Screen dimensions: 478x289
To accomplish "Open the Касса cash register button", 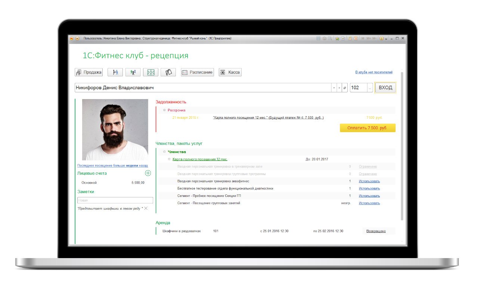I will [x=230, y=72].
